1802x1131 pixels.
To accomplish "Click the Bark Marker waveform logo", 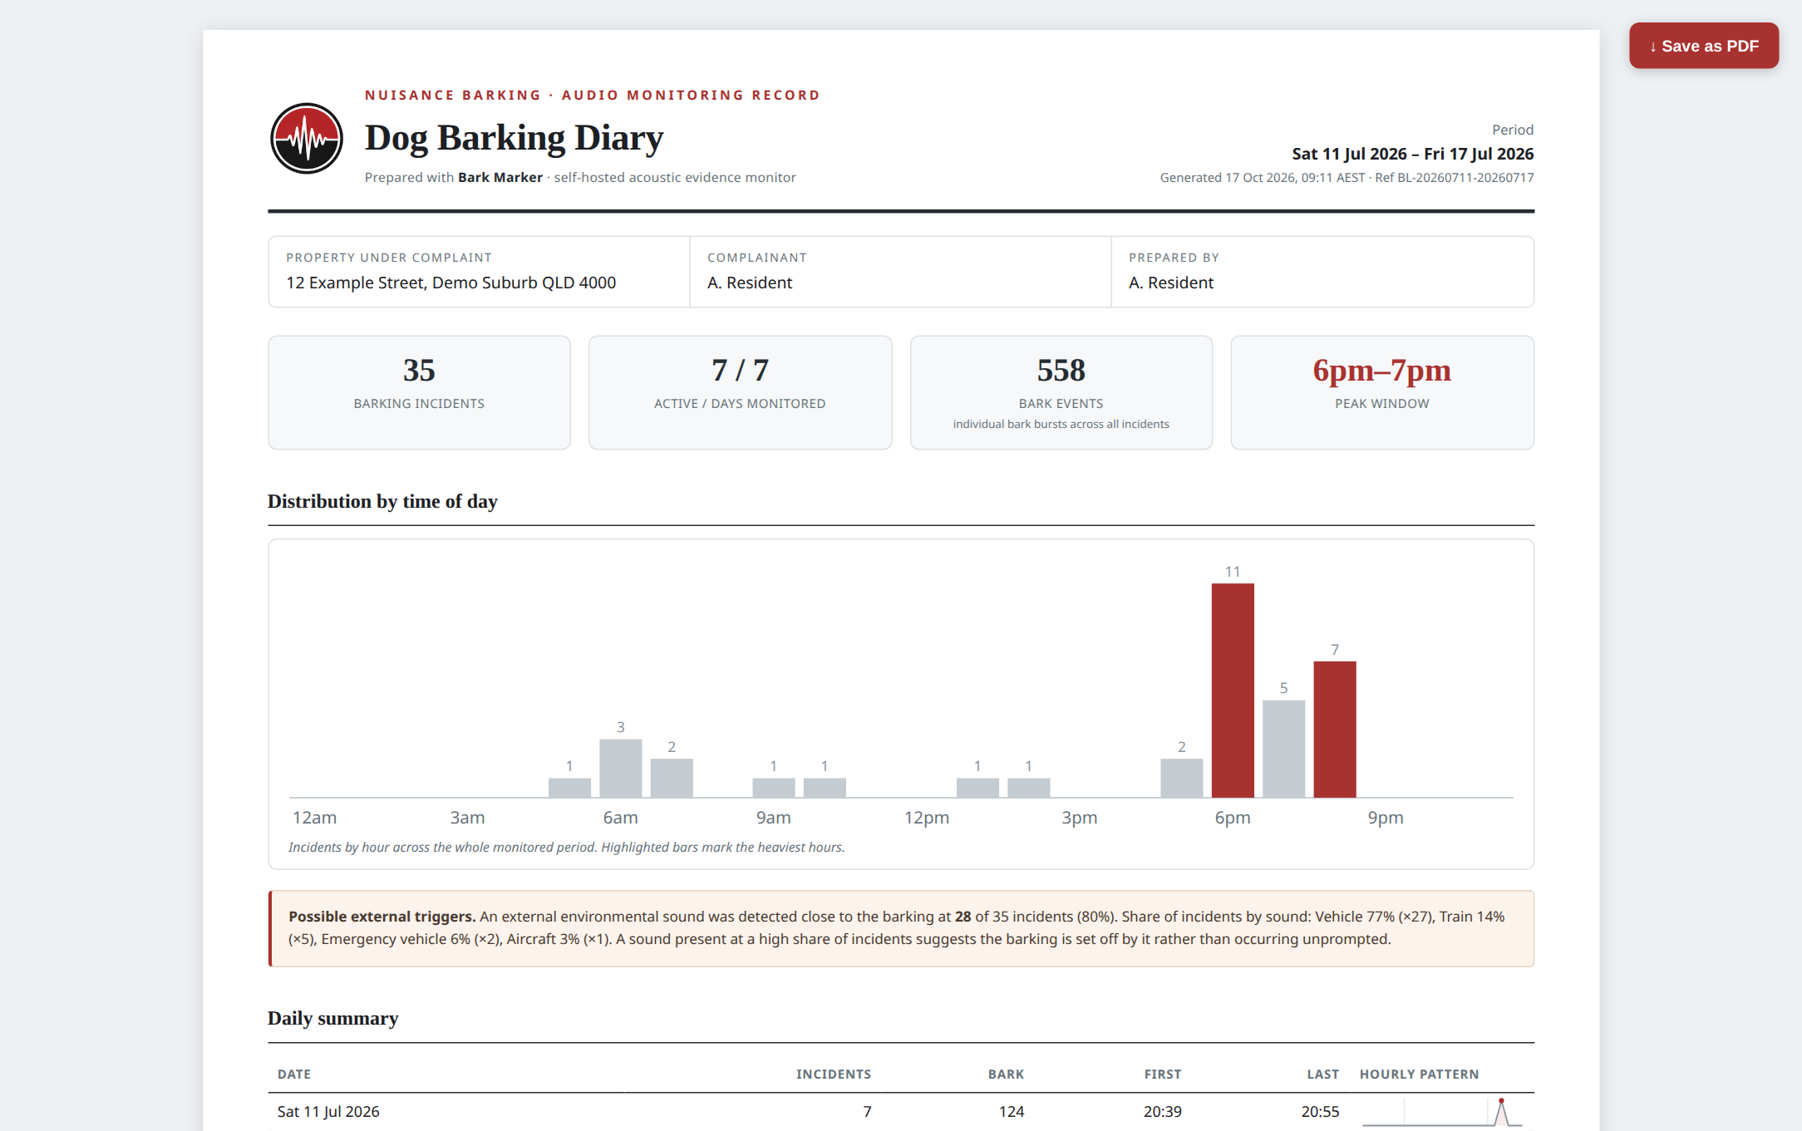I will [307, 138].
